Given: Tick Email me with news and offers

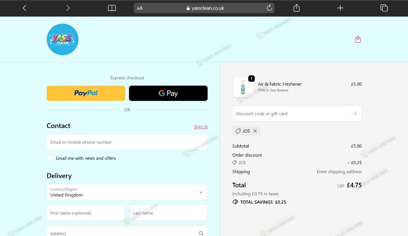Looking at the screenshot, I should [50, 158].
